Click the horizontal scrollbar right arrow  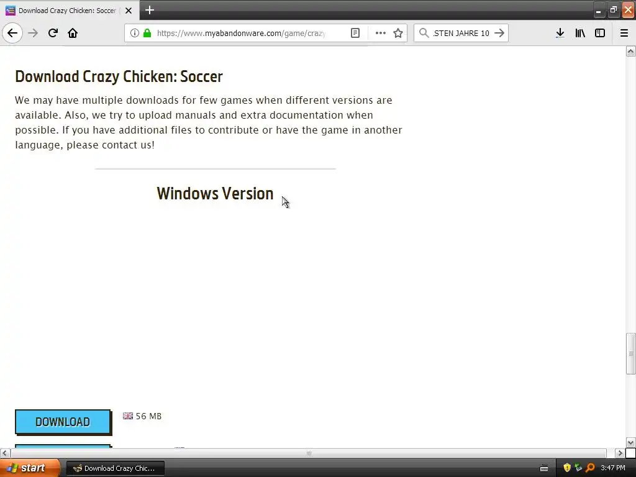click(x=620, y=453)
